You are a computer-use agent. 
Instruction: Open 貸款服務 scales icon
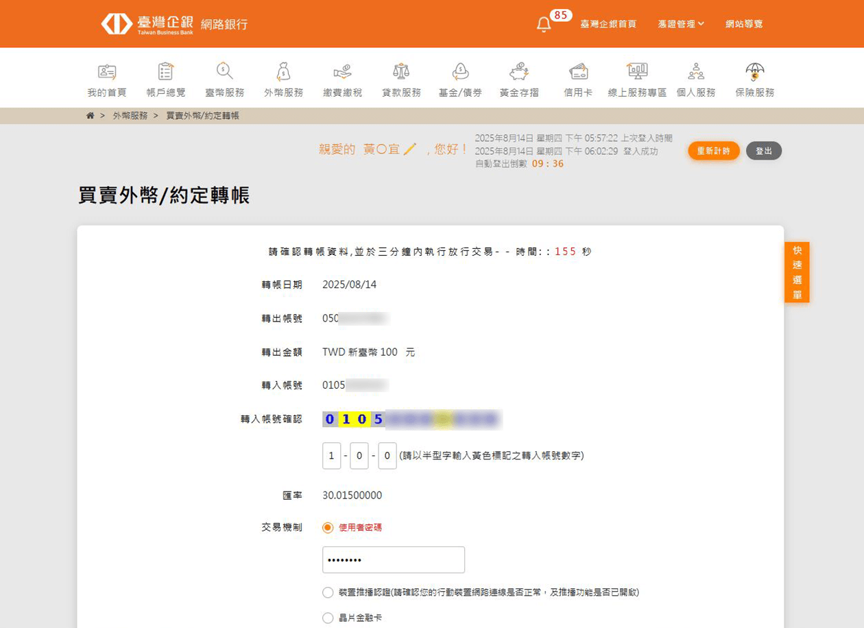point(401,71)
